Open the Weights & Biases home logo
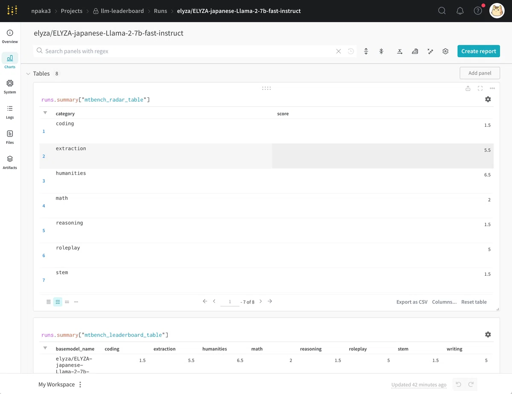The height and width of the screenshot is (394, 512). [x=12, y=11]
